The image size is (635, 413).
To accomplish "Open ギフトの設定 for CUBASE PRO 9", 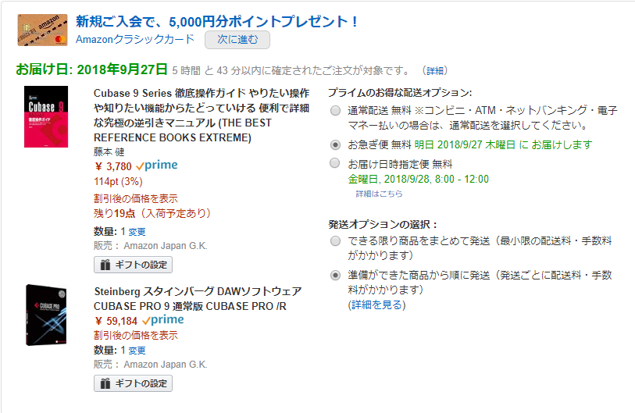I will click(134, 383).
